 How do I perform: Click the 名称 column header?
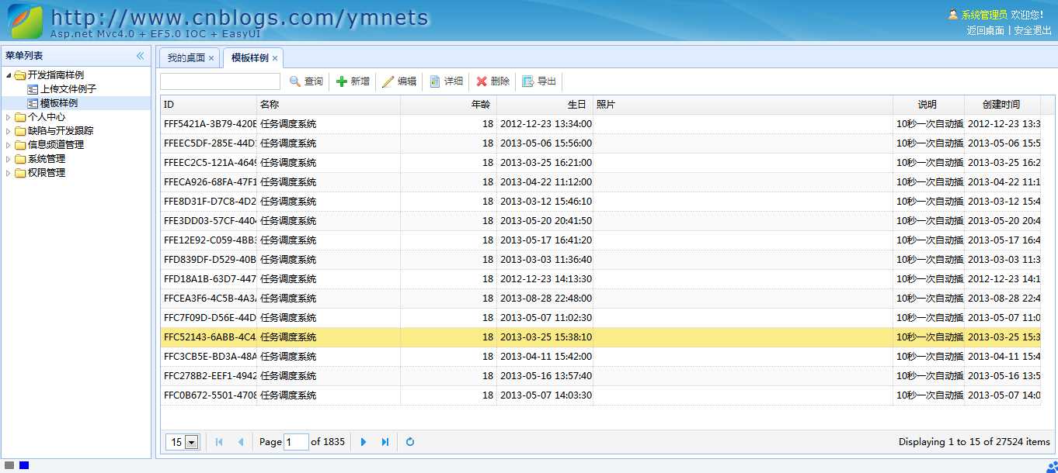coord(329,105)
